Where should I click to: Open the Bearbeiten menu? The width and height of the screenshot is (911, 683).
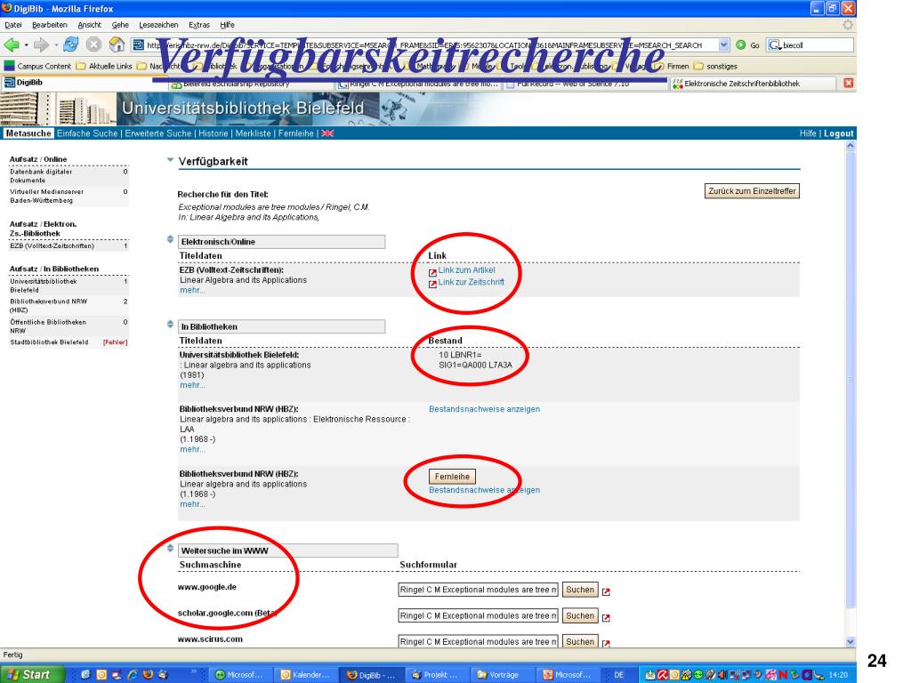click(50, 25)
